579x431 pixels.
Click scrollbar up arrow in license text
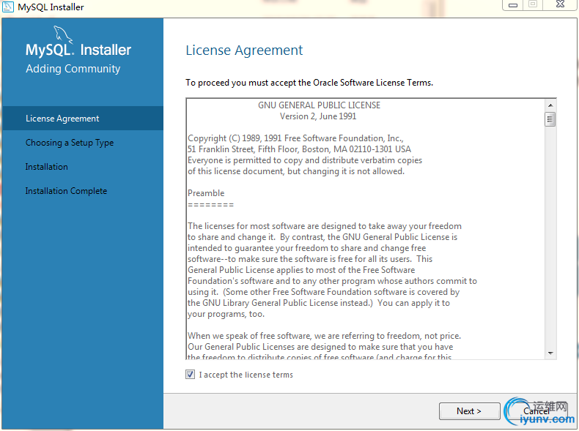click(550, 105)
